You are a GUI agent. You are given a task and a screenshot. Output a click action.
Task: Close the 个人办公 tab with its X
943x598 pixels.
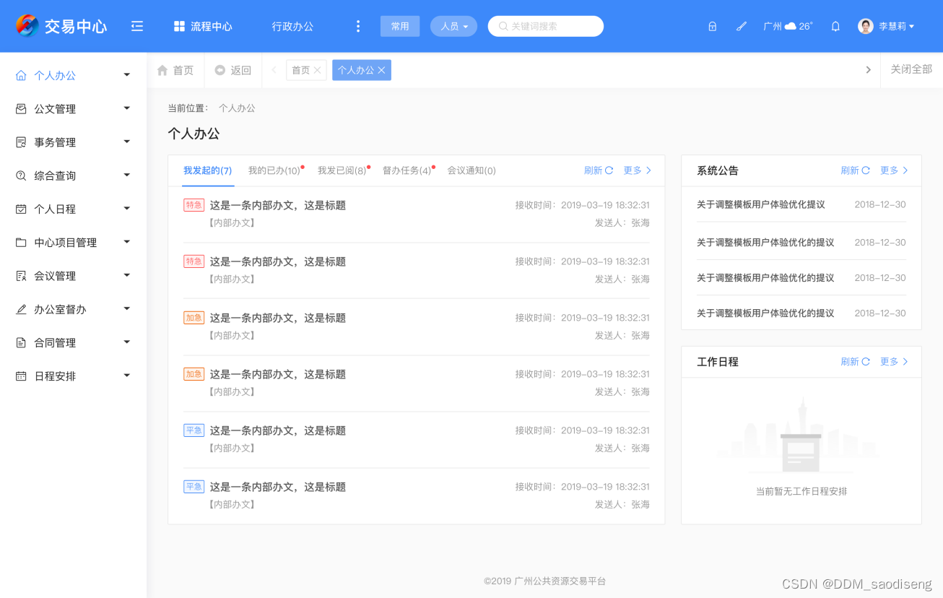(381, 70)
